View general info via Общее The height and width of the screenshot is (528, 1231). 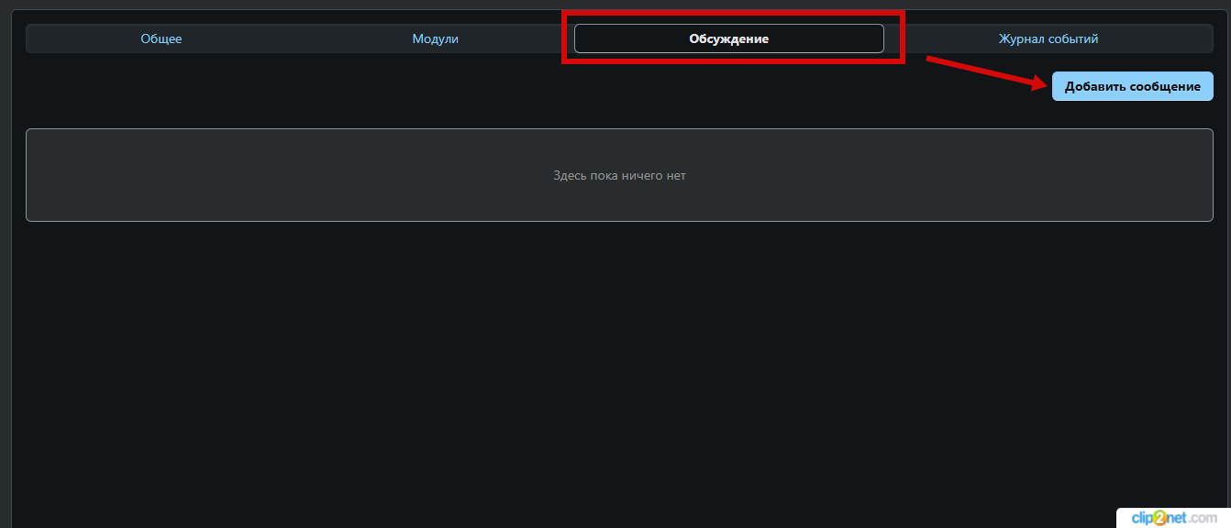pyautogui.click(x=161, y=38)
